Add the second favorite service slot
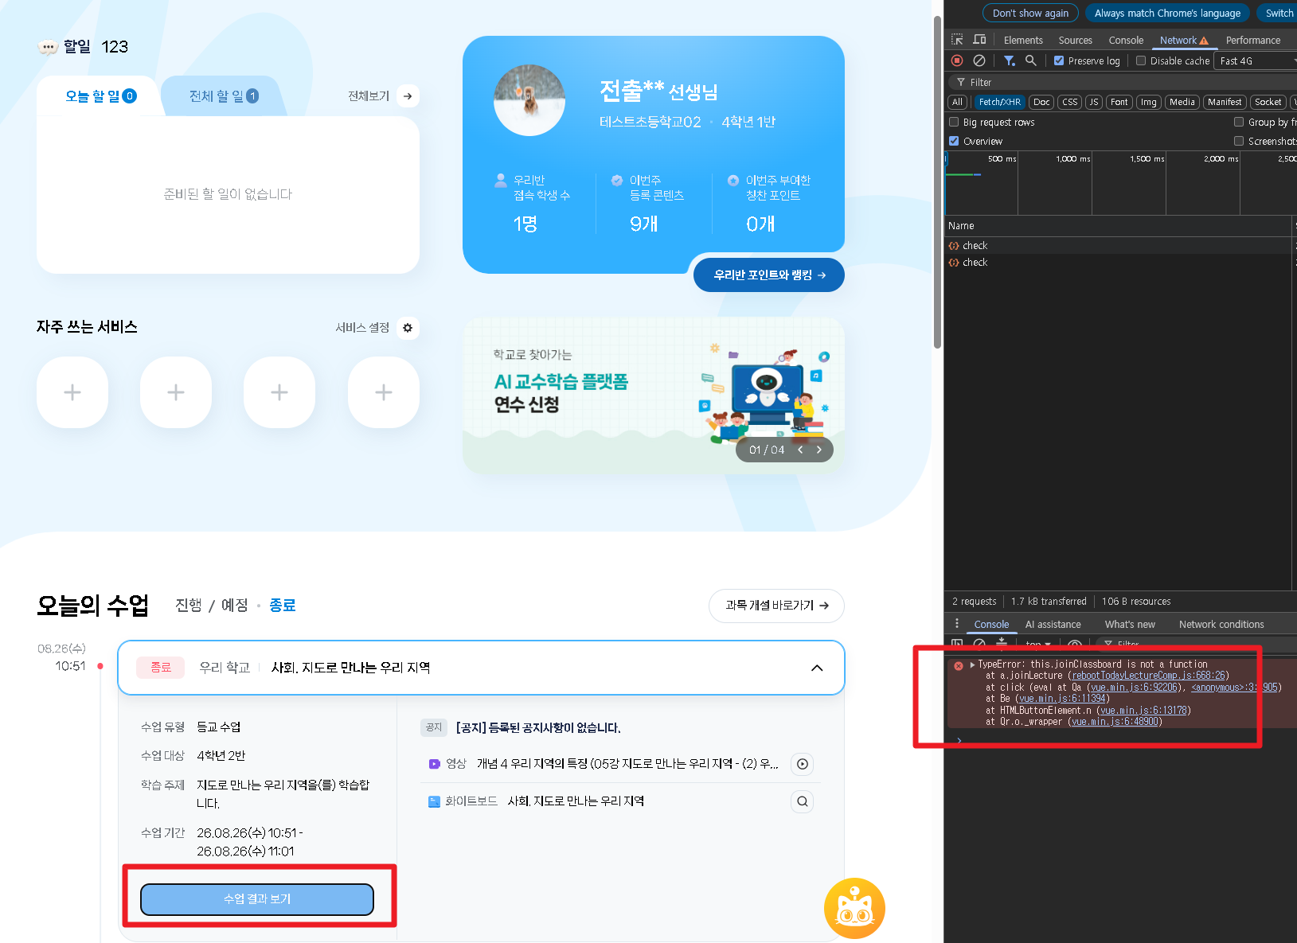 176,392
